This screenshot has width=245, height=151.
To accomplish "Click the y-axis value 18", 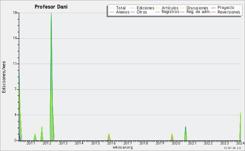I will [15, 13].
